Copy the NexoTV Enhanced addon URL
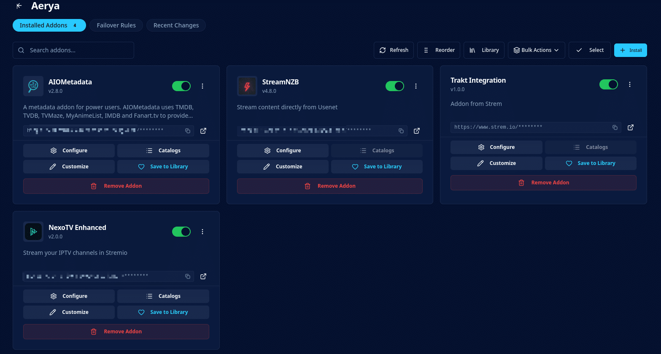This screenshot has width=661, height=354. pos(188,276)
